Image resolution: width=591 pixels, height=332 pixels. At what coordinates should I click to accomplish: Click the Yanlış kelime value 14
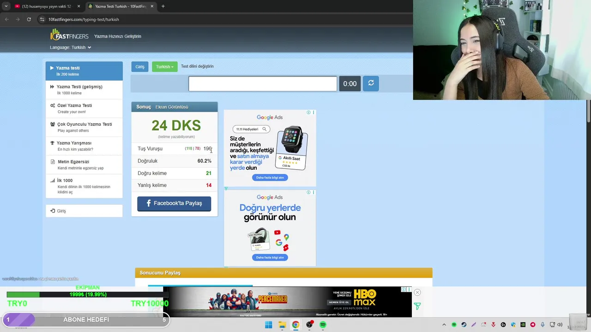tap(209, 185)
